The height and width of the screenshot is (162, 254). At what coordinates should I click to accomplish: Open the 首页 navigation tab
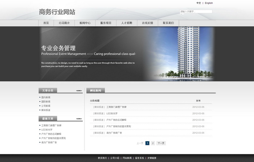pos(46,23)
